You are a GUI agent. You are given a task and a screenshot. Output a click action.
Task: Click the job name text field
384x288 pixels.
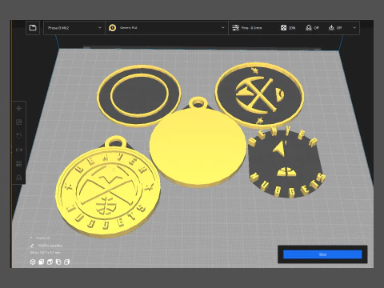(x=50, y=246)
